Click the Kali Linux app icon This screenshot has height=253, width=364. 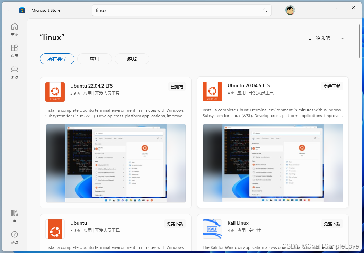click(x=212, y=229)
